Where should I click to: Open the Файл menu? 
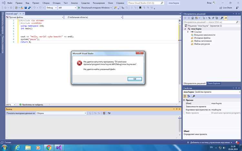(x=10, y=3)
